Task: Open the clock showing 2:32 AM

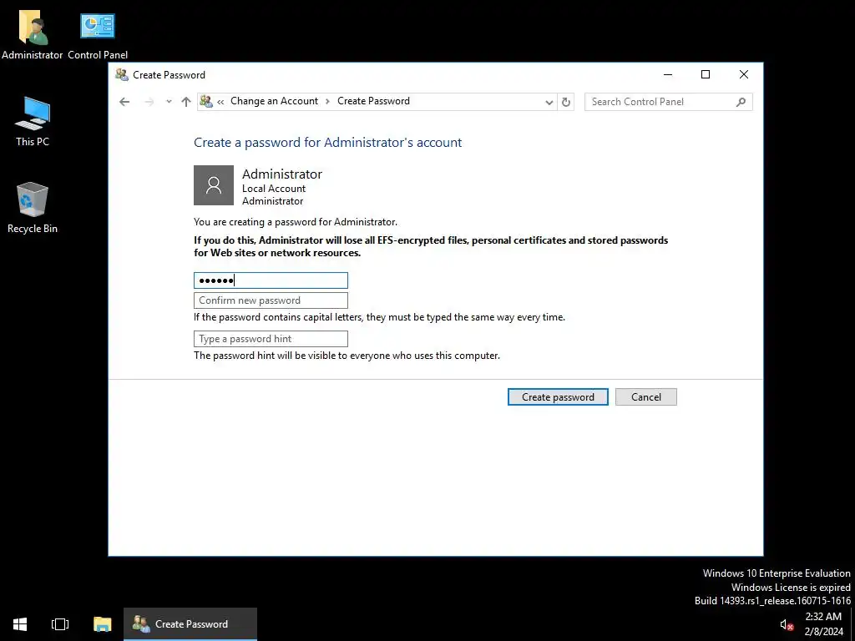Action: [823, 624]
